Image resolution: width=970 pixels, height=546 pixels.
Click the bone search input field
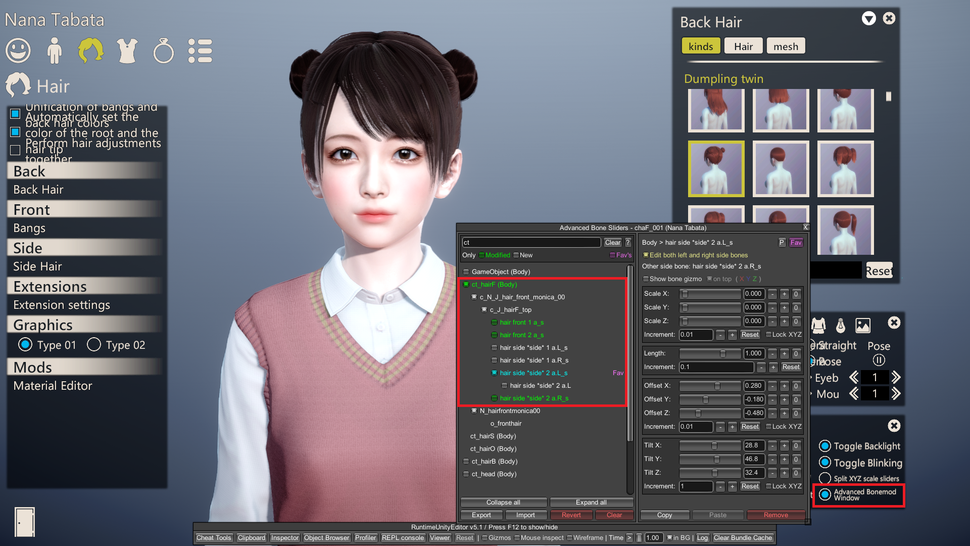(x=530, y=243)
